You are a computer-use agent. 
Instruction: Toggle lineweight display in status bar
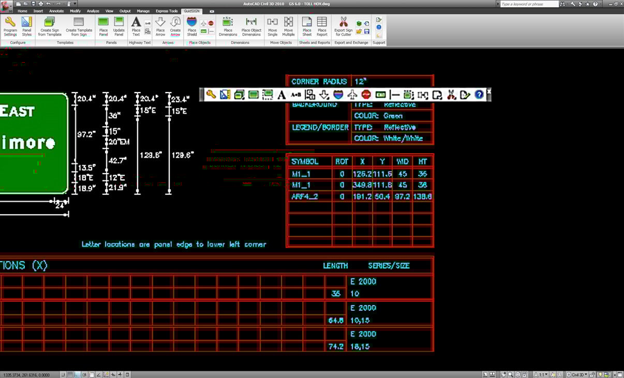coord(120,374)
